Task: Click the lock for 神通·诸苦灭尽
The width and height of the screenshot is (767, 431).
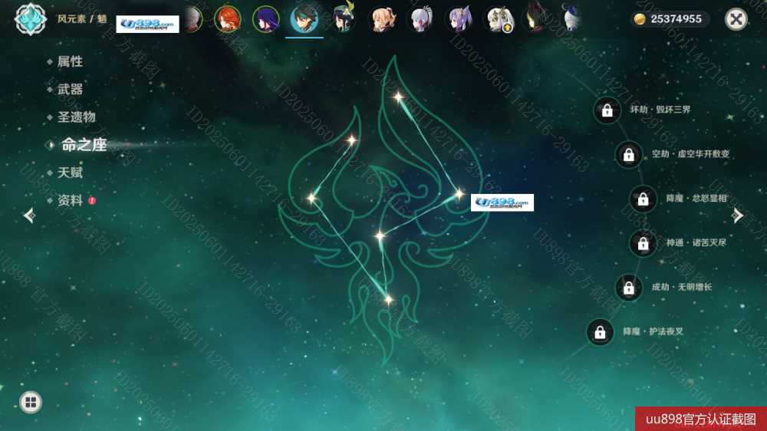Action: pos(643,243)
